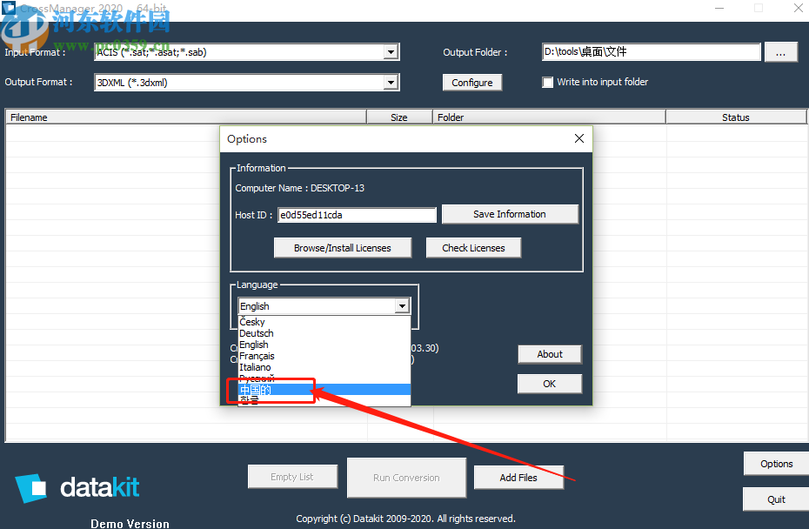This screenshot has height=529, width=809.
Task: Select Italiano in language list
Action: click(324, 367)
